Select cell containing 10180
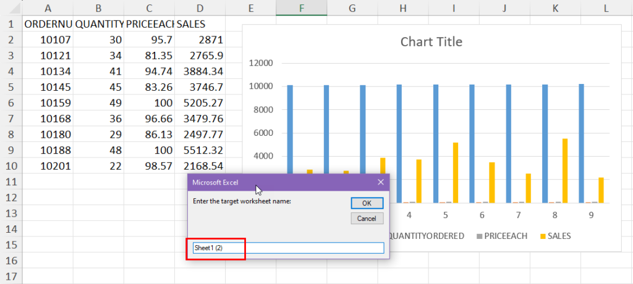Screen dimensions: 633x284 (x=48, y=135)
